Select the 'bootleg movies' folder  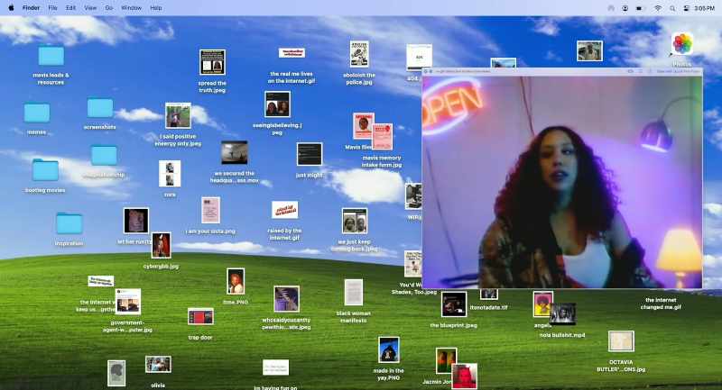click(x=45, y=170)
